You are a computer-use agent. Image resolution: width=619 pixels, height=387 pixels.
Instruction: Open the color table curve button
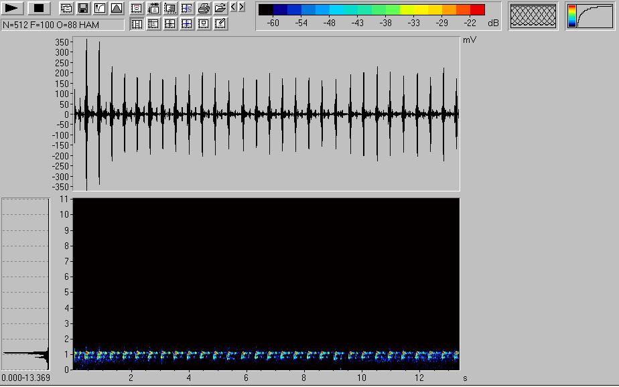click(x=590, y=16)
